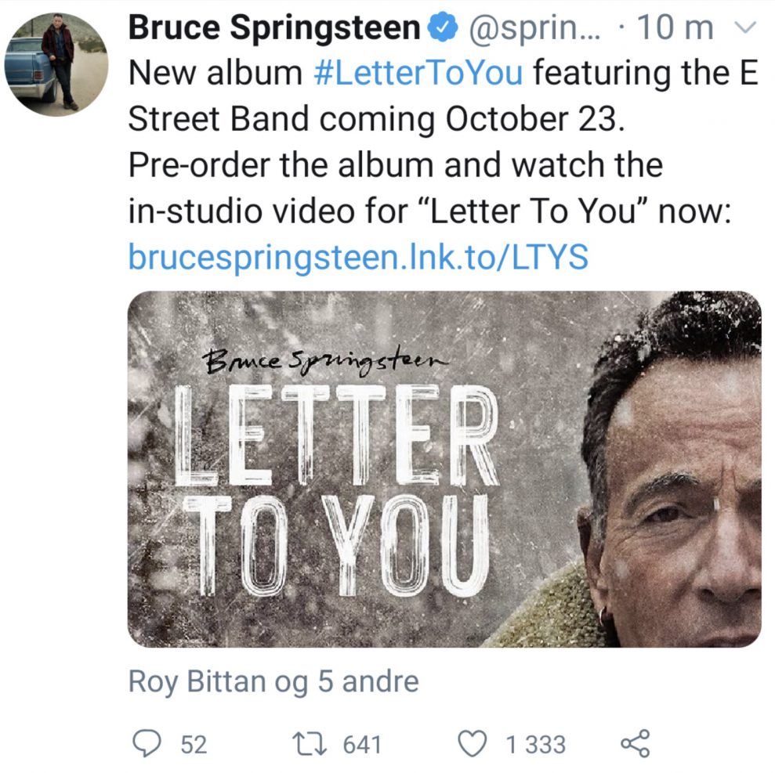
Task: Retweet this Letter To You post
Action: click(310, 743)
